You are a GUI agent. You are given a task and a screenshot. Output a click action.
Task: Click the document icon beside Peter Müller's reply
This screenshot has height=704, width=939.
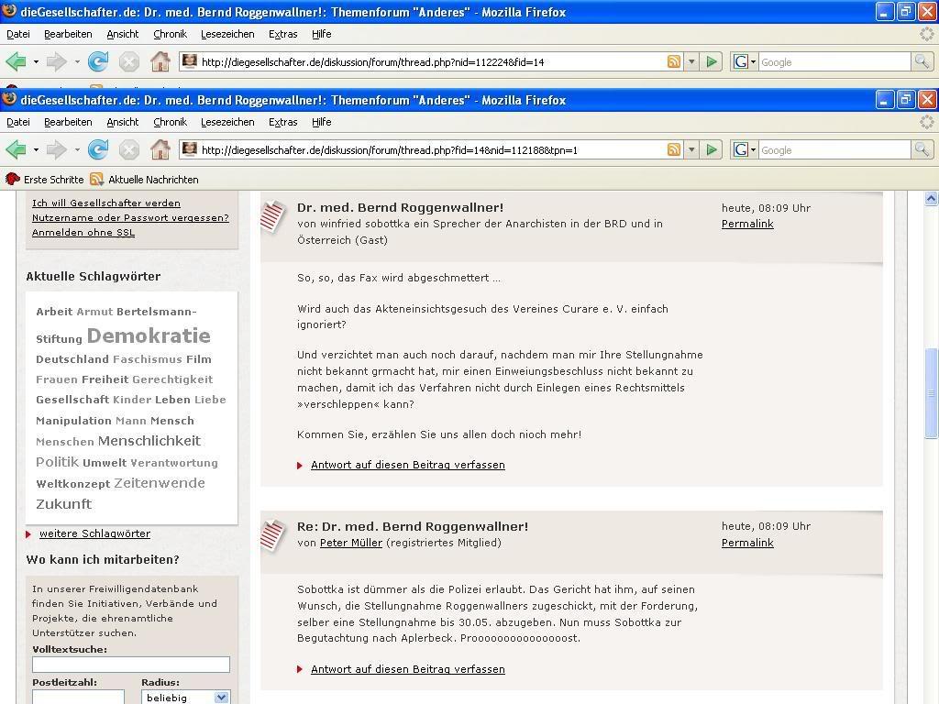273,534
